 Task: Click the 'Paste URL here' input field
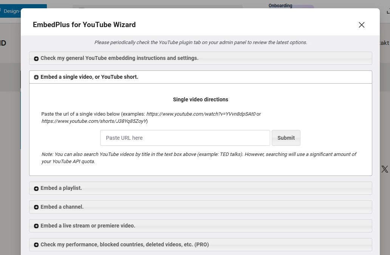pyautogui.click(x=185, y=138)
